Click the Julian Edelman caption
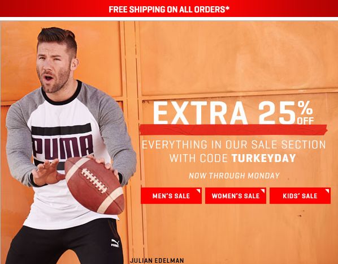Image resolution: width=338 pixels, height=264 pixels. (157, 261)
